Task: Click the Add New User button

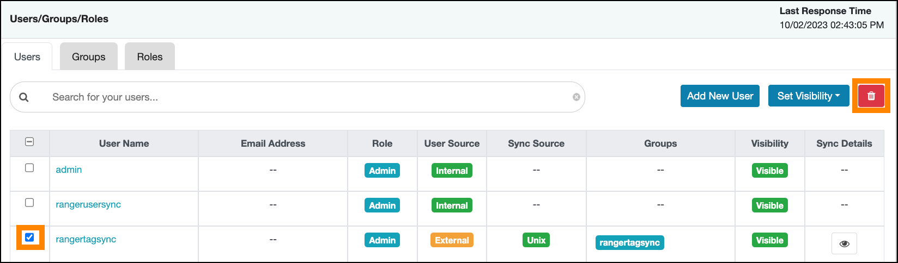Action: (x=720, y=96)
